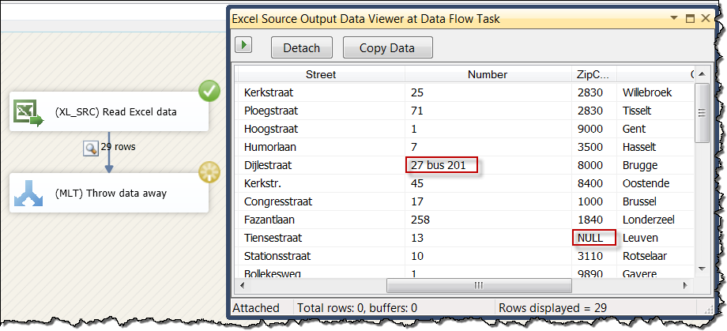Click the horizontal scrollbar right arrow
The height and width of the screenshot is (331, 727).
(x=686, y=285)
